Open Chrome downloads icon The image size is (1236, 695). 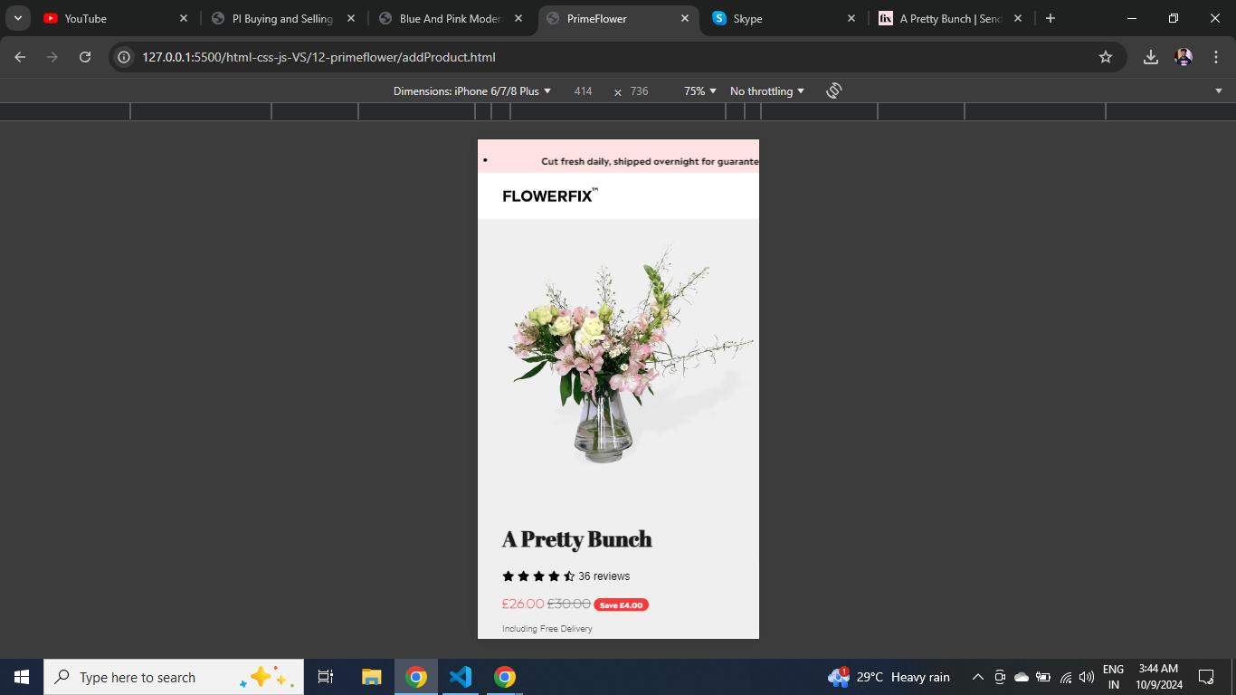point(1151,57)
